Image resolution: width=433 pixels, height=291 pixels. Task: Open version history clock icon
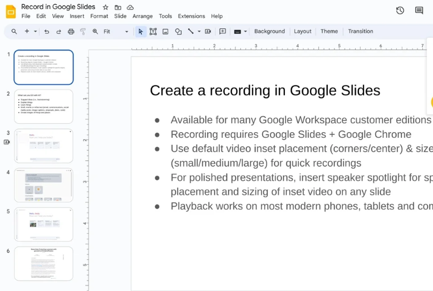point(400,11)
